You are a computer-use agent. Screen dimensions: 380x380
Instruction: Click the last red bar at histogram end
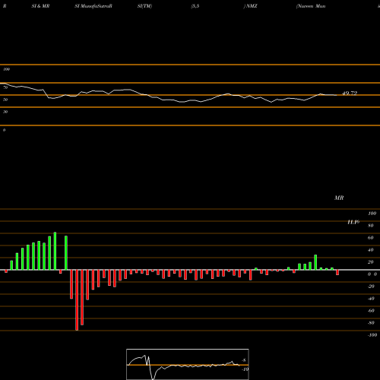coord(337,272)
